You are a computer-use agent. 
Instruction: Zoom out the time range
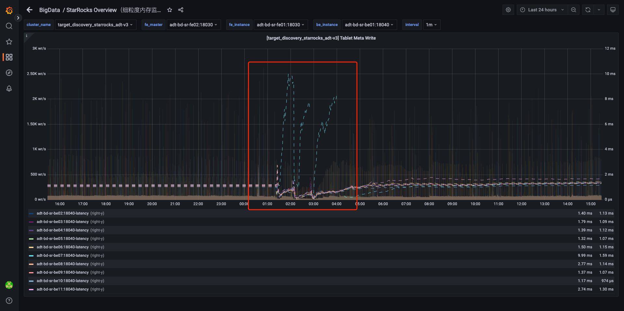pos(574,10)
